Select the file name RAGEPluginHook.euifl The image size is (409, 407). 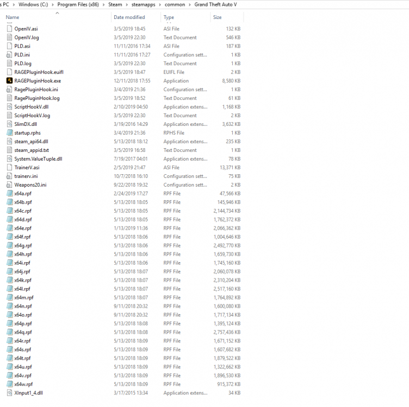[39, 72]
